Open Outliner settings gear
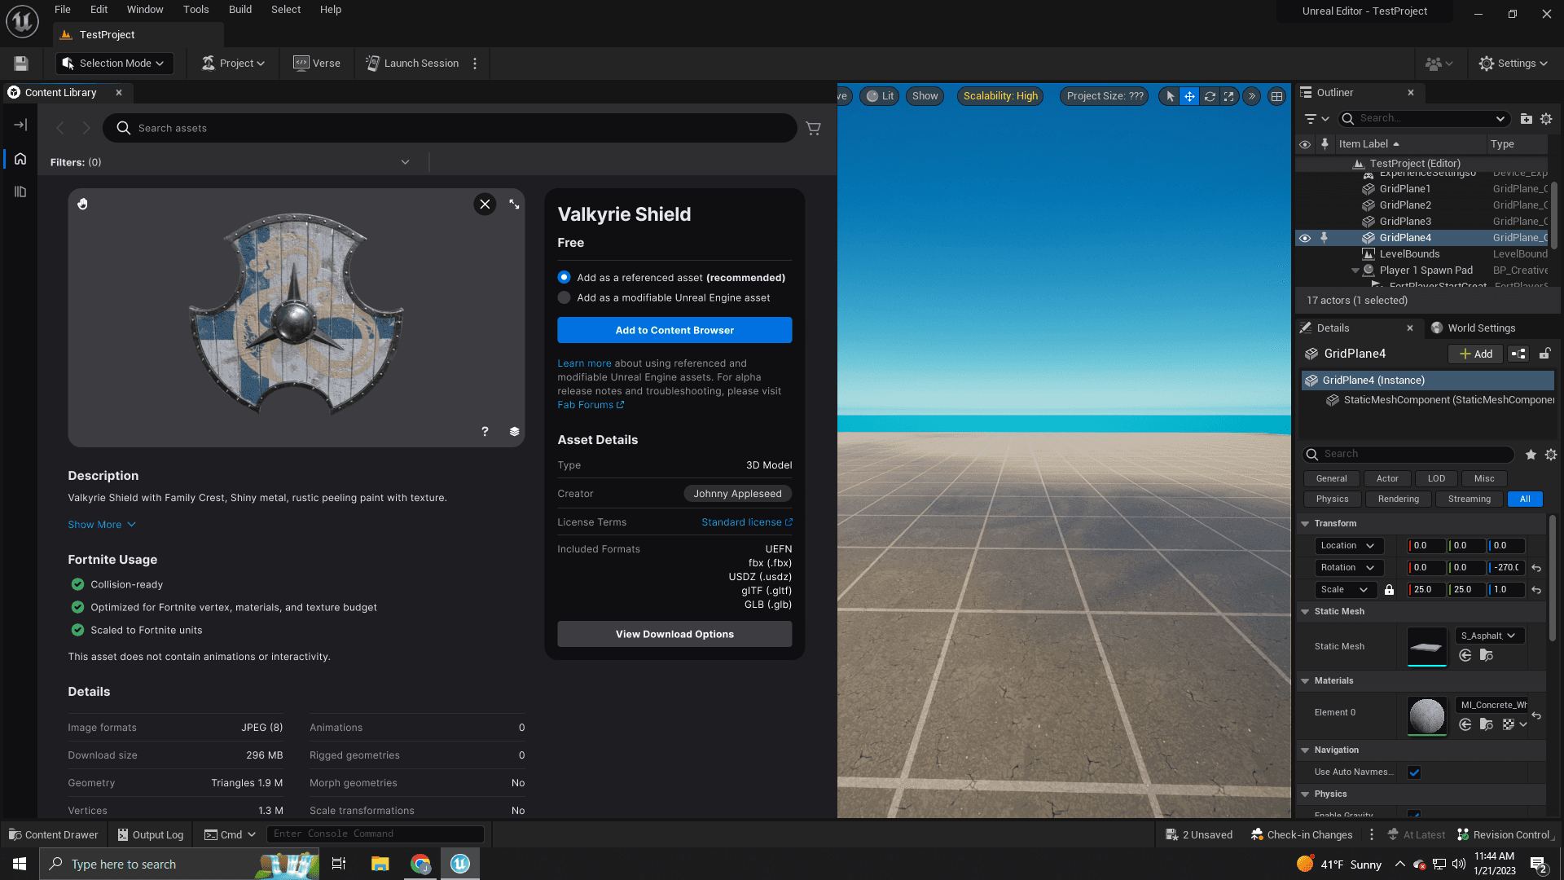Image resolution: width=1564 pixels, height=880 pixels. [1546, 119]
